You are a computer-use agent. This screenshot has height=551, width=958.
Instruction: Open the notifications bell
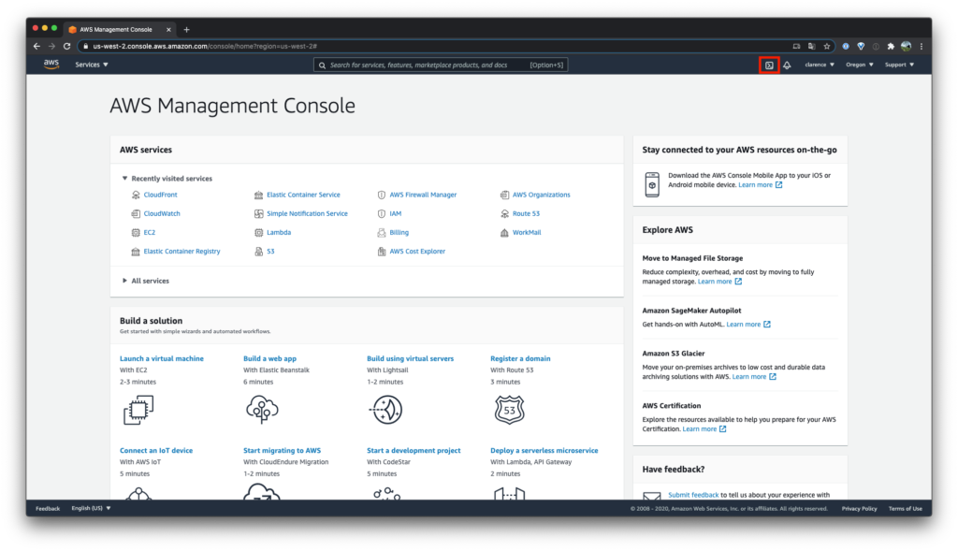(787, 65)
